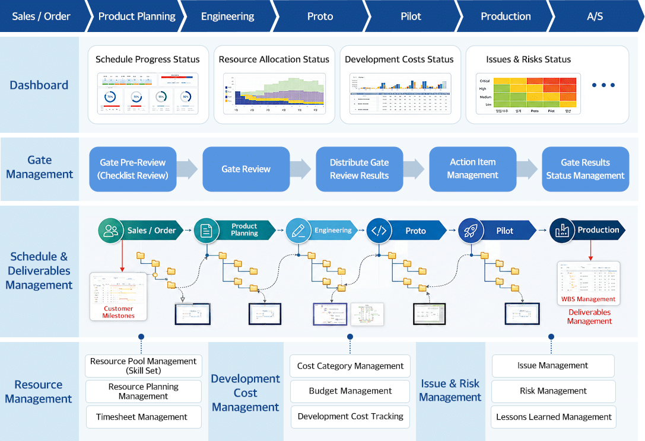Select the Product Planning phase in top bar
Viewport: 645px width, 441px height.
[137, 16]
